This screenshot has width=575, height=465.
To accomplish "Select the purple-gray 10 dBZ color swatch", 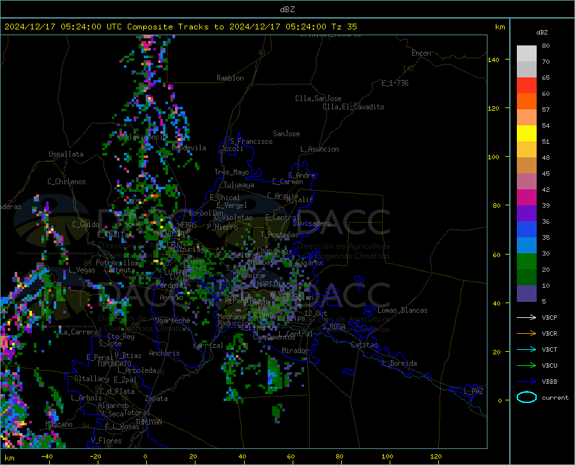I will 526,294.
